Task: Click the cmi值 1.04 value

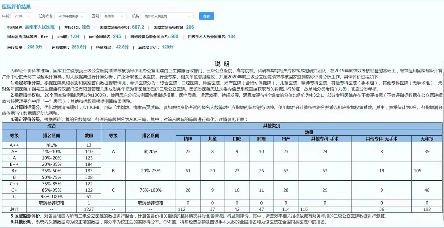Action: (x=75, y=36)
